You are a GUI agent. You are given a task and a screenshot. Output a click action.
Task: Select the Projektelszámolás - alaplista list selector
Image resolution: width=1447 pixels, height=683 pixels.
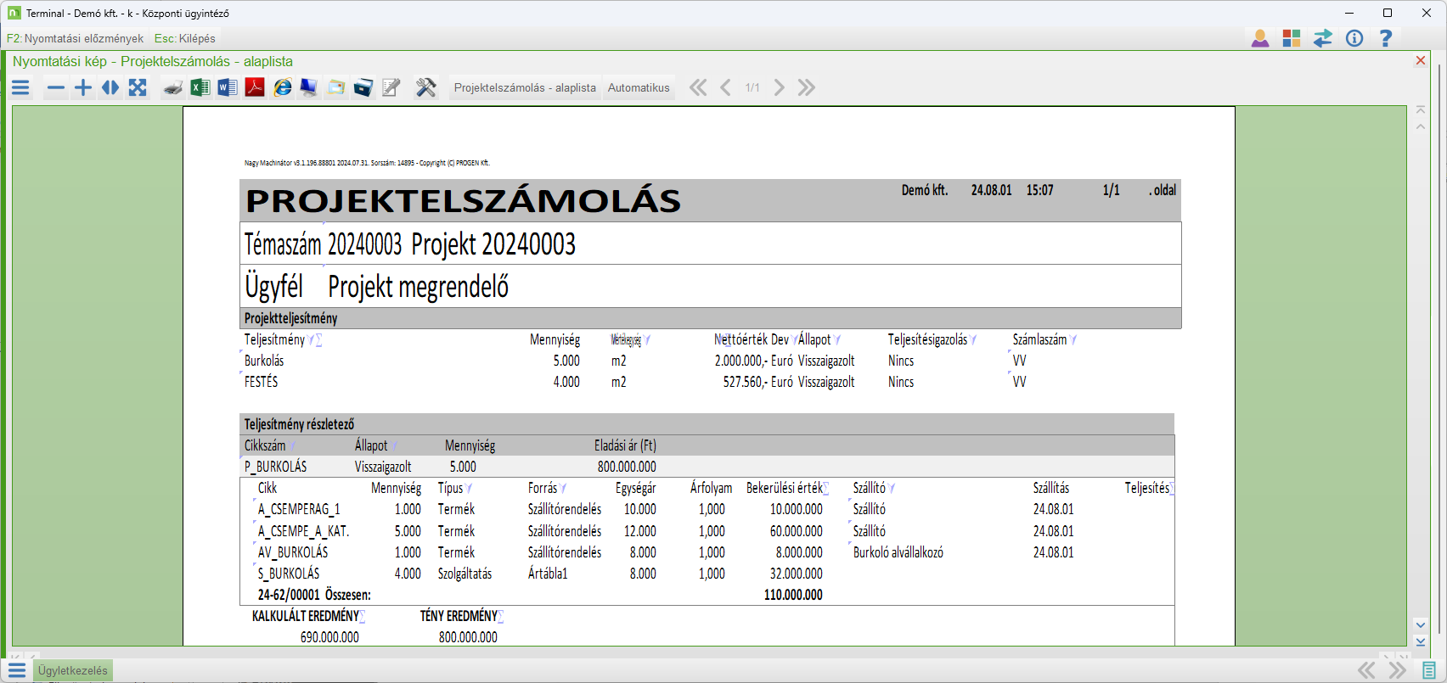point(525,87)
